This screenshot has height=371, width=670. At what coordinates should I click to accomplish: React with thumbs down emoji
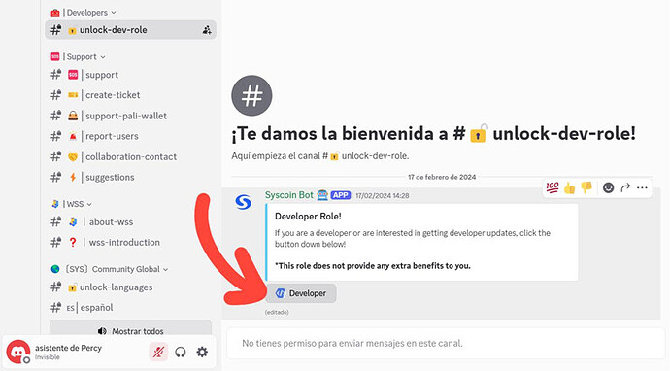click(586, 187)
